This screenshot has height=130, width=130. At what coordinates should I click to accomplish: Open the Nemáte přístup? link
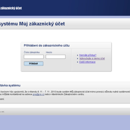coord(88,55)
